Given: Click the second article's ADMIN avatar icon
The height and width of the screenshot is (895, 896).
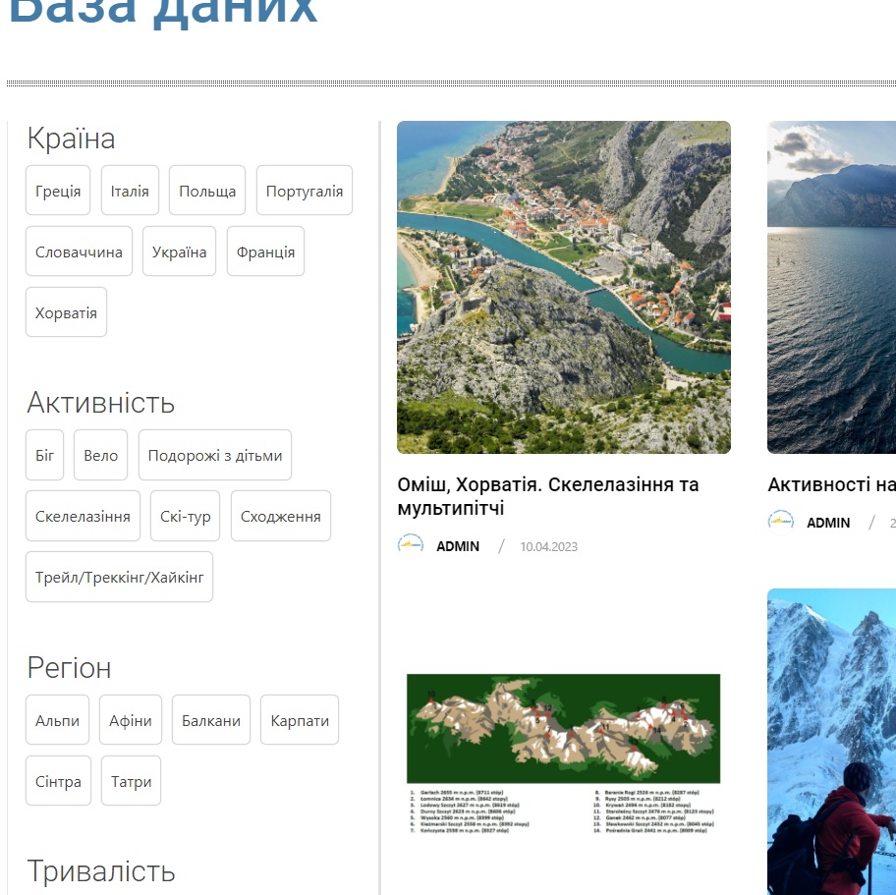Looking at the screenshot, I should (x=781, y=522).
